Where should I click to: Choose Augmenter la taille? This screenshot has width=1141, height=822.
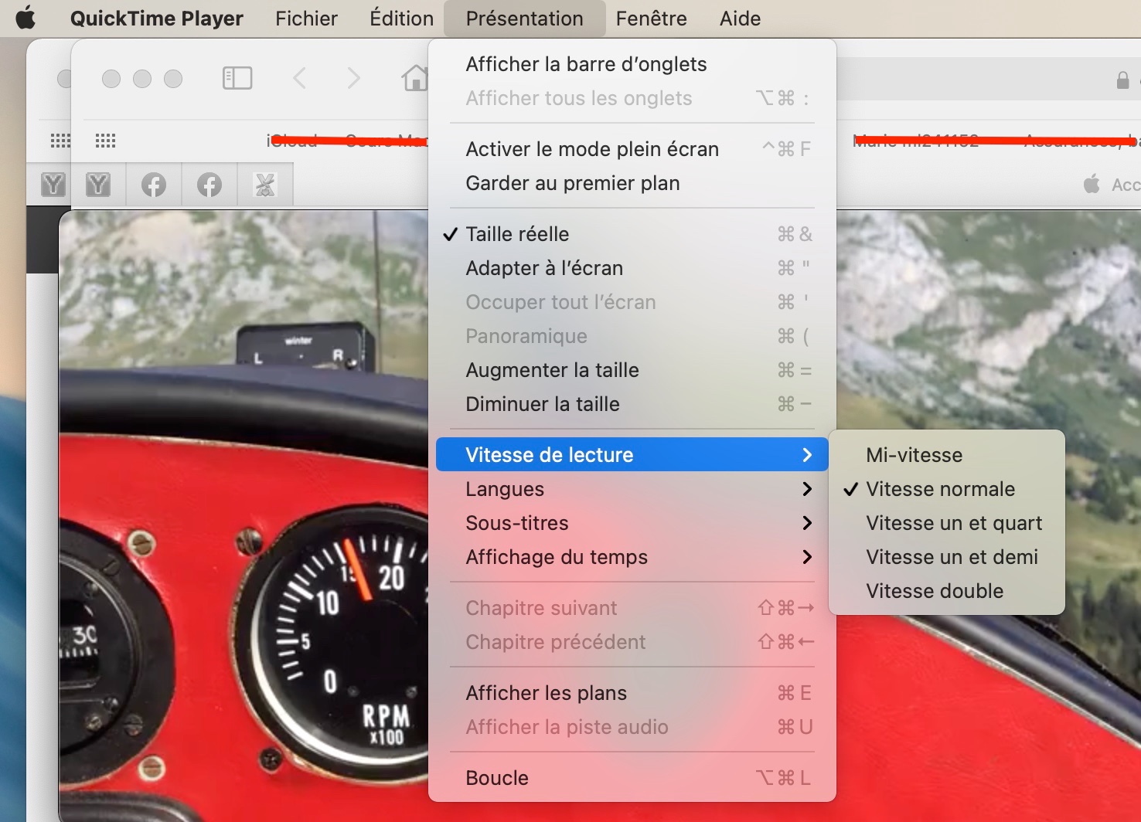pos(632,370)
